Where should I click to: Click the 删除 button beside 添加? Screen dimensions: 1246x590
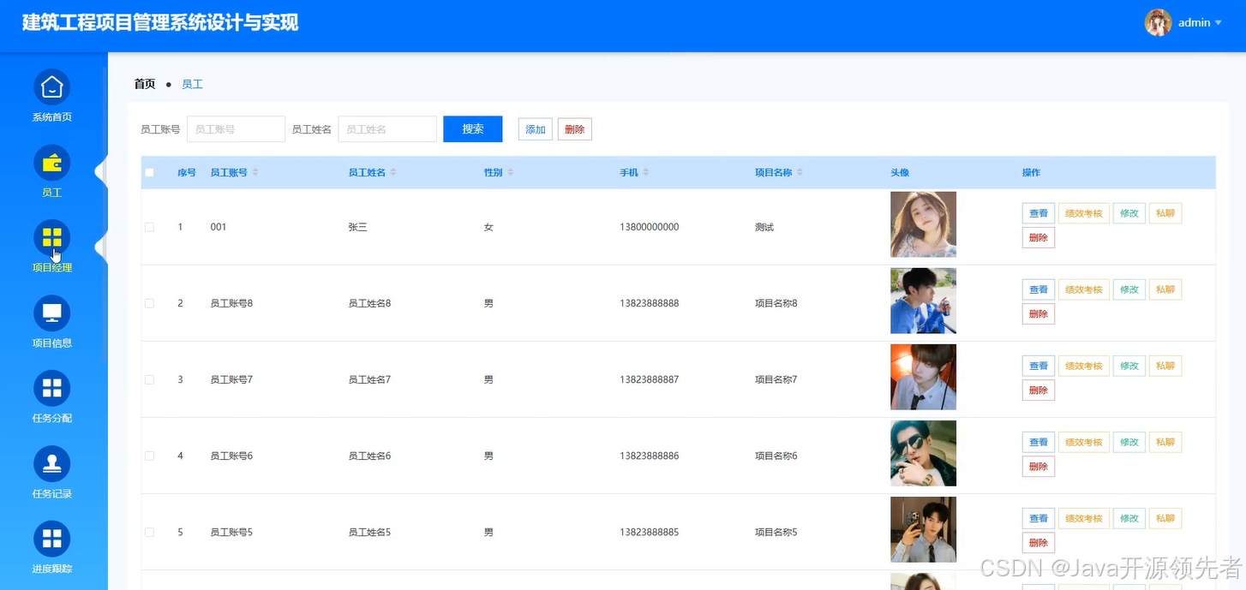click(575, 129)
